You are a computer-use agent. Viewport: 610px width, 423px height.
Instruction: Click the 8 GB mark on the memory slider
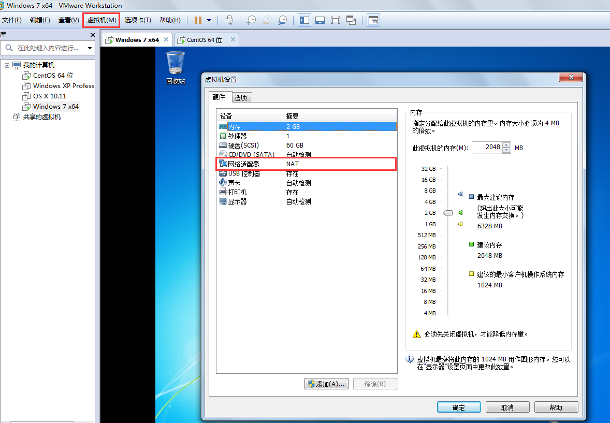(x=430, y=191)
